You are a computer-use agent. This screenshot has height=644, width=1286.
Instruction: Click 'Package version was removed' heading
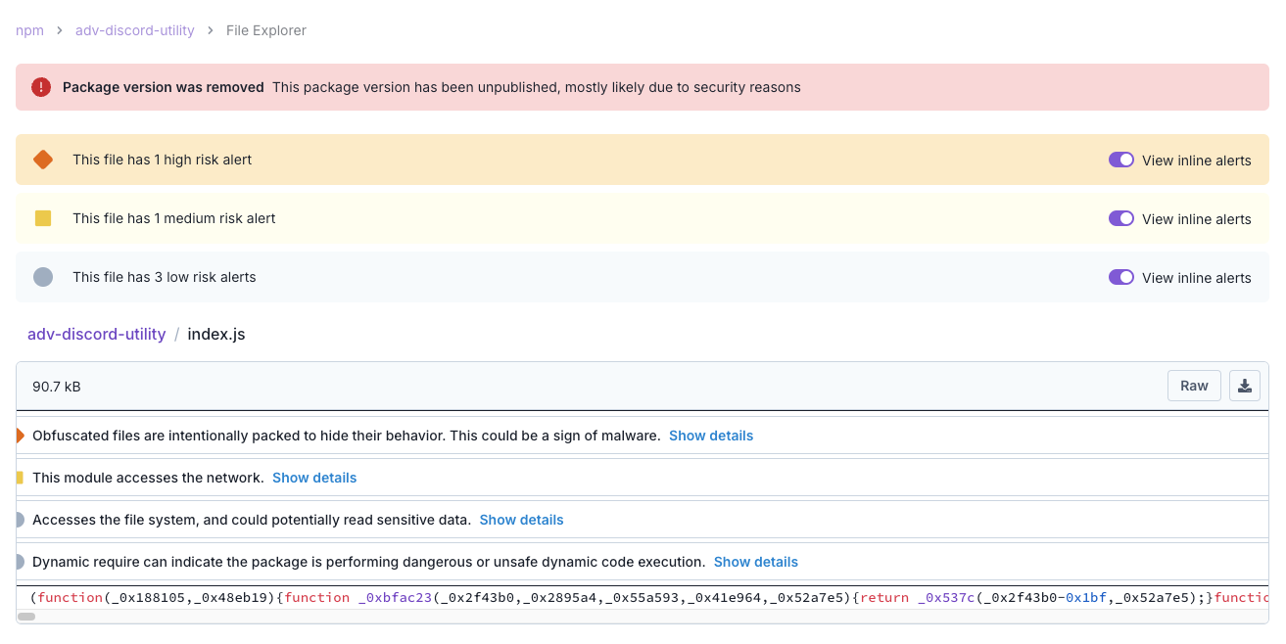coord(164,87)
